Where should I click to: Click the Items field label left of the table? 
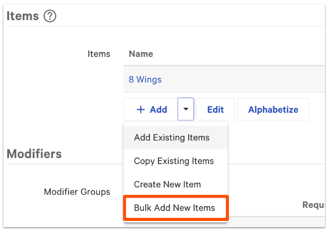[x=99, y=54]
